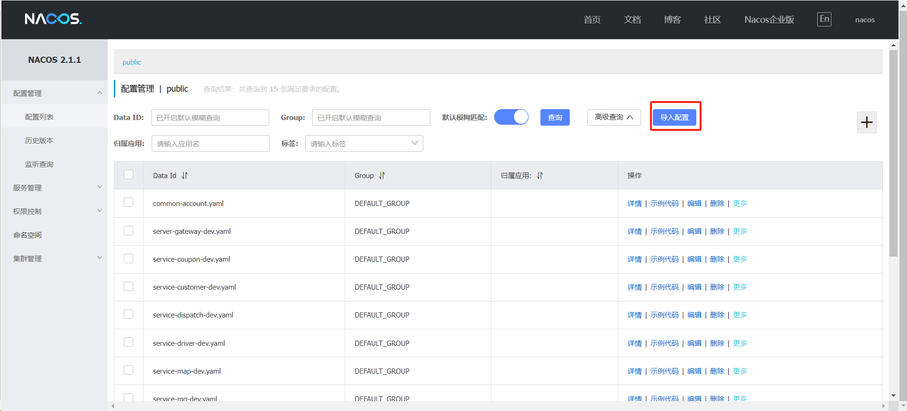
Task: Open 文档 in top navigation
Action: [632, 19]
